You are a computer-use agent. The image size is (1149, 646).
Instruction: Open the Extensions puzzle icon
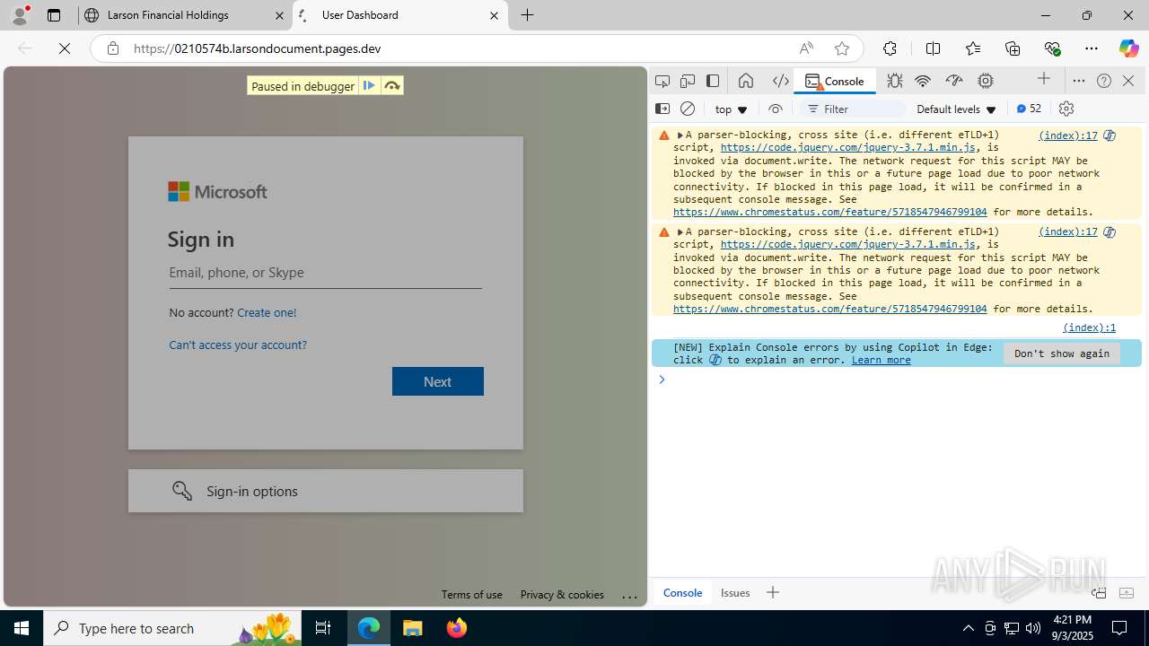tap(890, 48)
